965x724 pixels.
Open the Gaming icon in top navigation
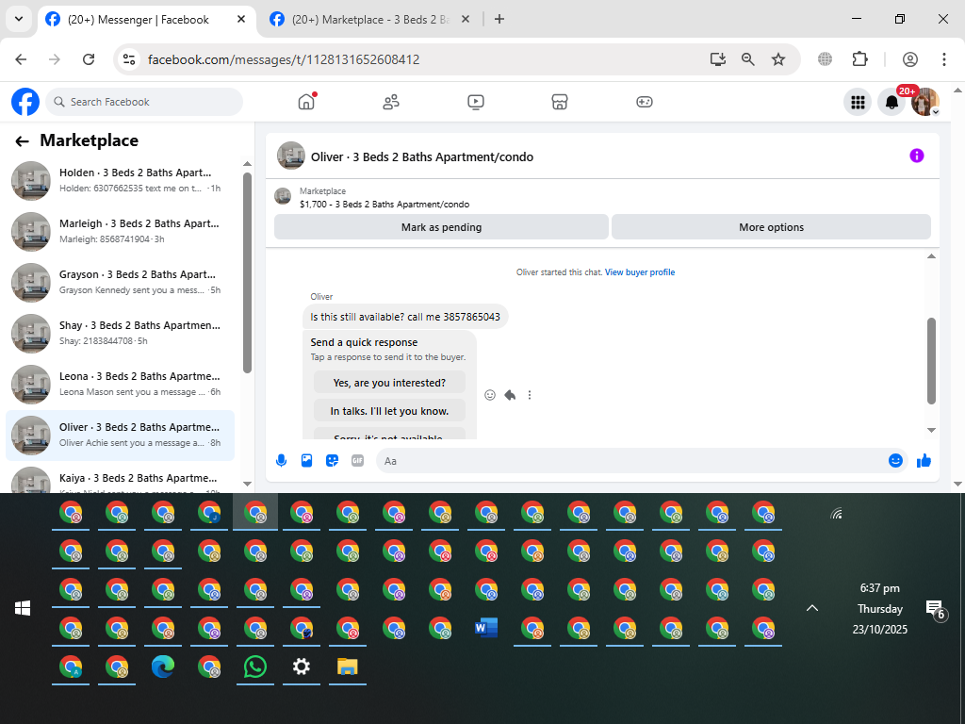click(x=645, y=102)
